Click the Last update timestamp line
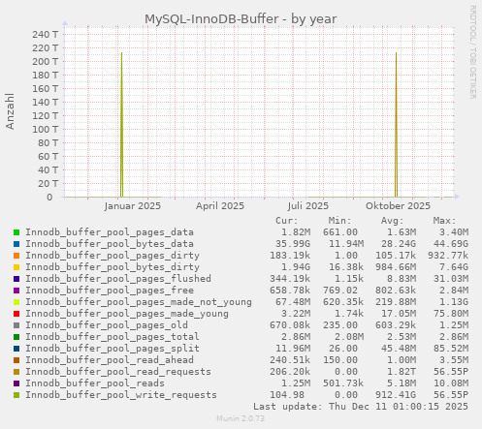Screen dimensions: 482x429 tap(361, 407)
